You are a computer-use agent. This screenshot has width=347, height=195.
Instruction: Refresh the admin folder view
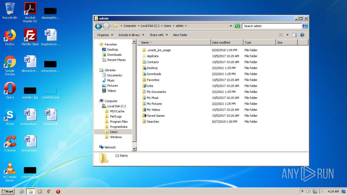tap(237, 26)
